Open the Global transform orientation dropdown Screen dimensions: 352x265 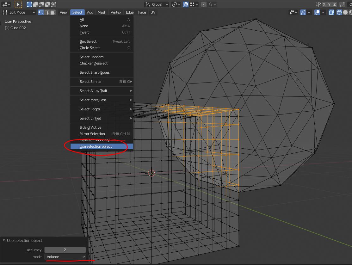point(157,4)
